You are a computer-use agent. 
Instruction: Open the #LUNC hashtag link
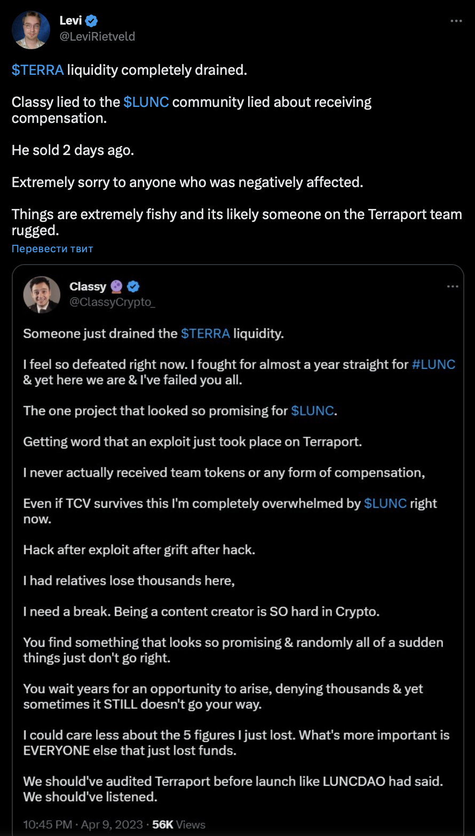point(433,365)
